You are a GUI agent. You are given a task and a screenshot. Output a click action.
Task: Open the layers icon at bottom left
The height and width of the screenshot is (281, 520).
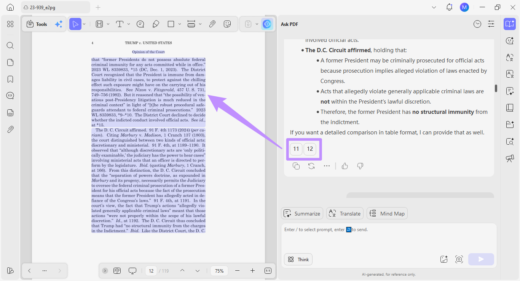[10, 270]
